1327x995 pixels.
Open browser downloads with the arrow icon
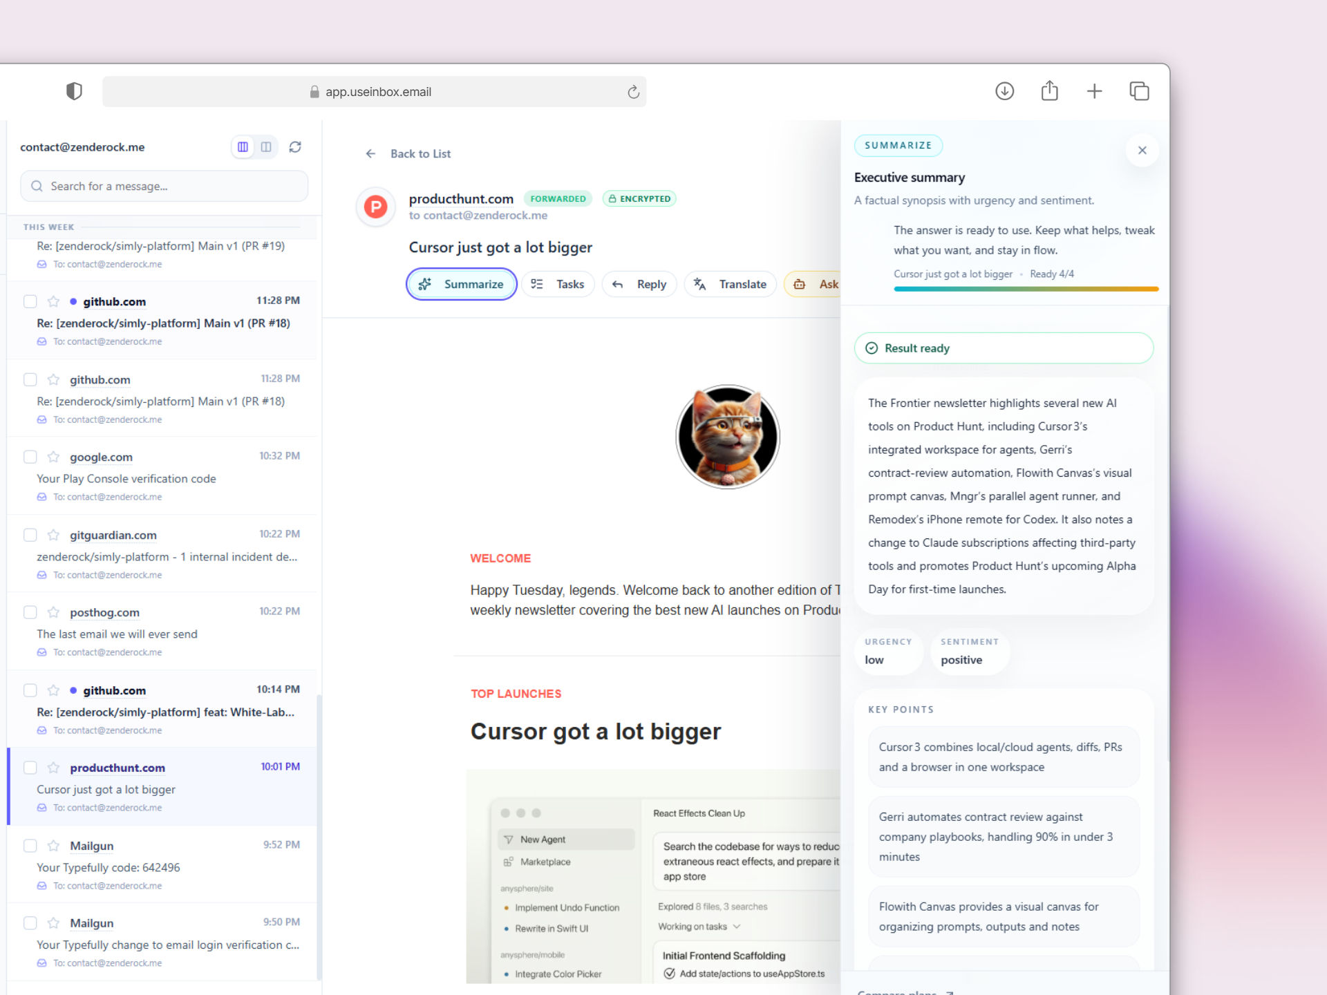click(1004, 91)
